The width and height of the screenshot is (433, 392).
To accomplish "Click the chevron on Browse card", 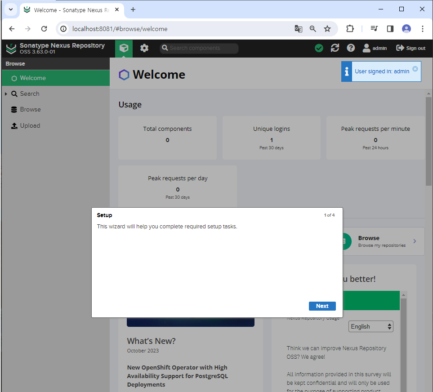I will pos(415,241).
